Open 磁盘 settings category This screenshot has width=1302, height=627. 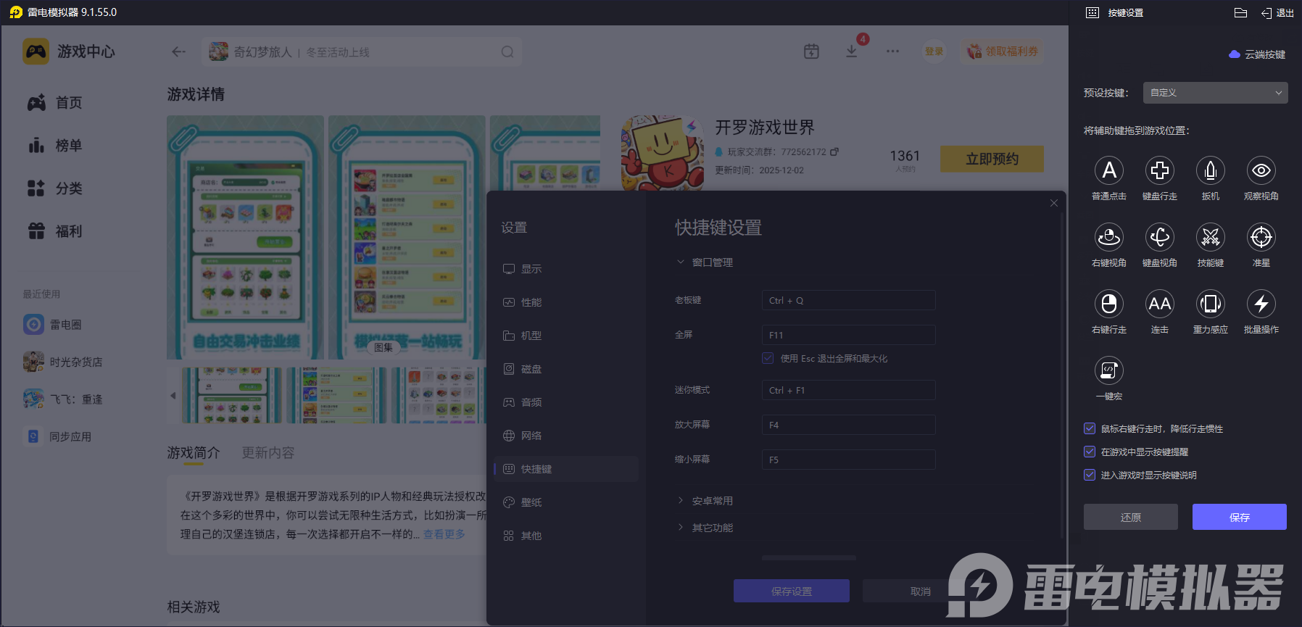[566, 369]
